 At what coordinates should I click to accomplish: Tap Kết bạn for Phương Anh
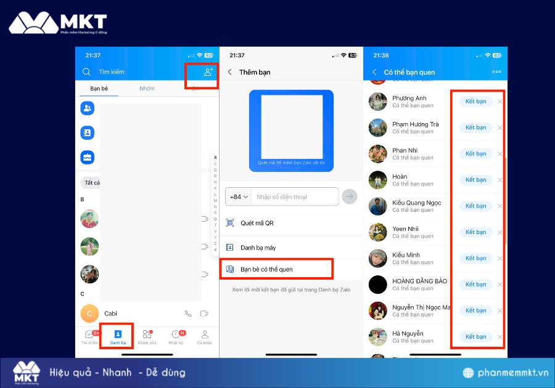[475, 102]
